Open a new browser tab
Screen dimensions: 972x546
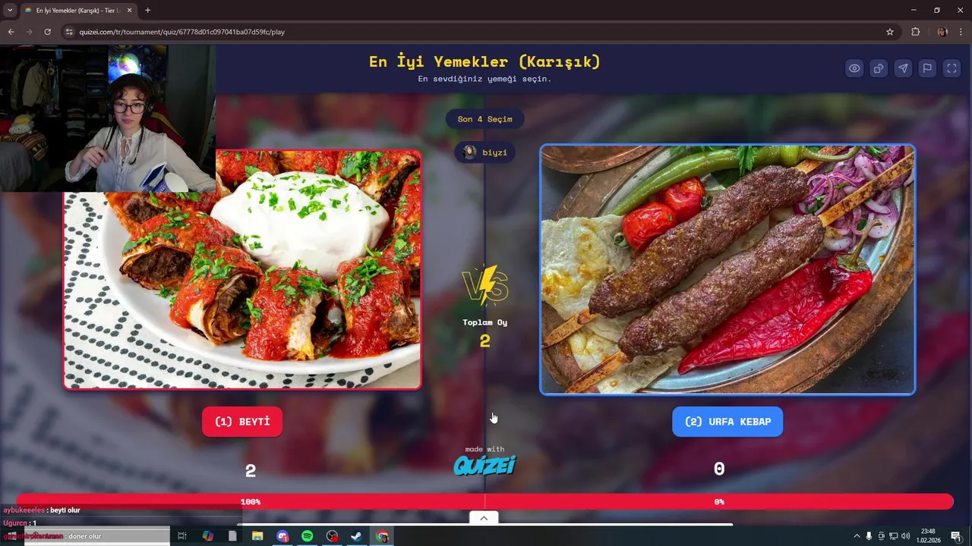(x=147, y=11)
